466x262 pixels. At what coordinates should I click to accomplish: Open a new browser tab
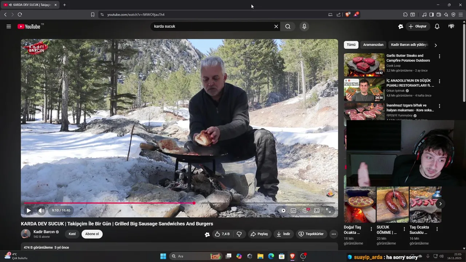64,5
